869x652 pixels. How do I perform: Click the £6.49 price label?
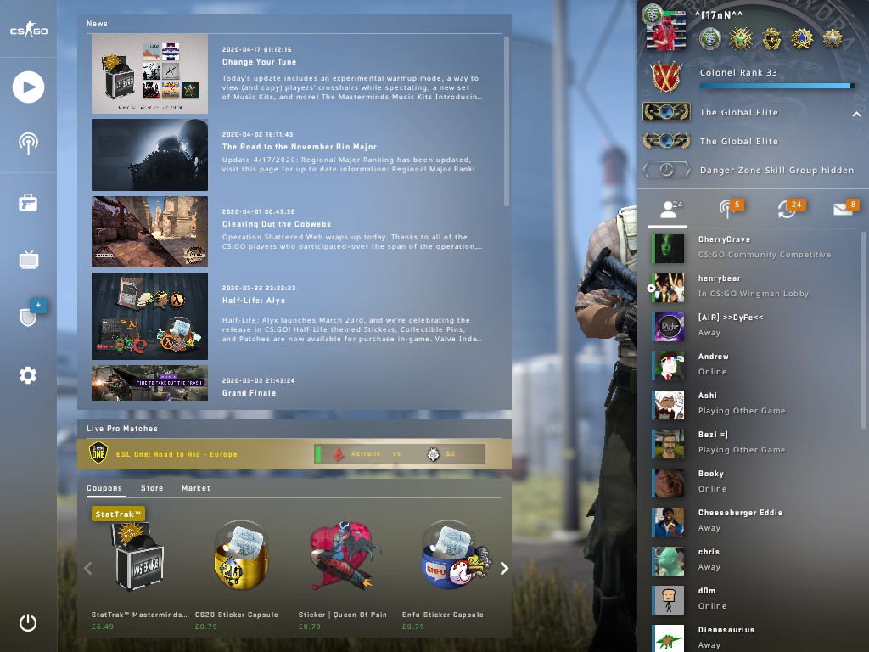(103, 627)
